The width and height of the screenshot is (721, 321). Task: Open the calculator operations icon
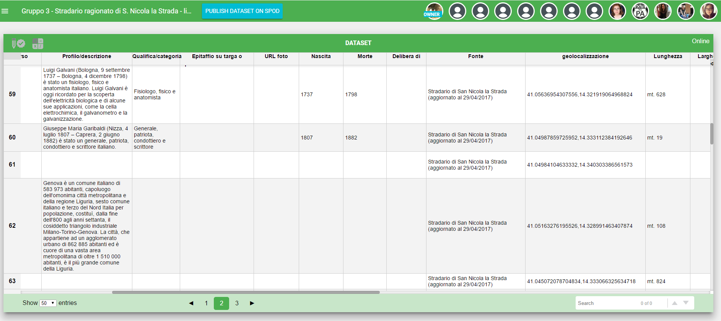point(38,44)
